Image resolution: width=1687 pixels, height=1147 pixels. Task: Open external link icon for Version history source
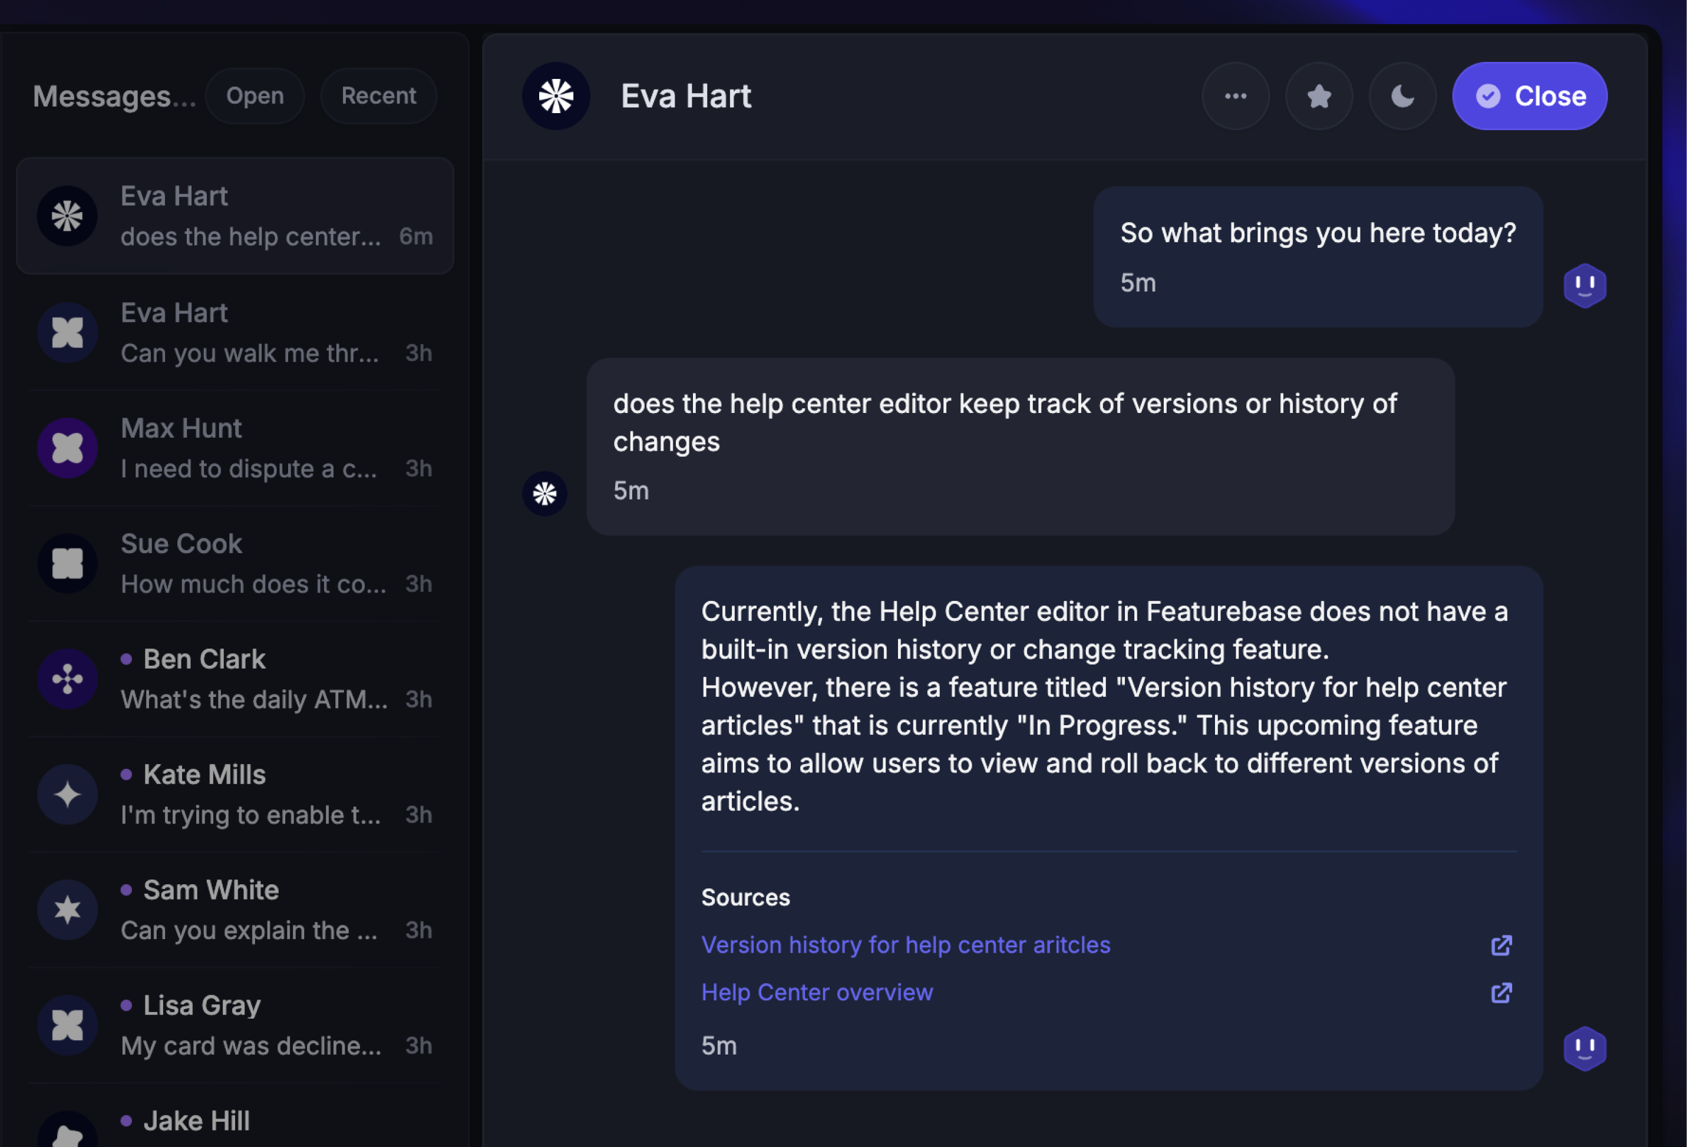coord(1500,945)
